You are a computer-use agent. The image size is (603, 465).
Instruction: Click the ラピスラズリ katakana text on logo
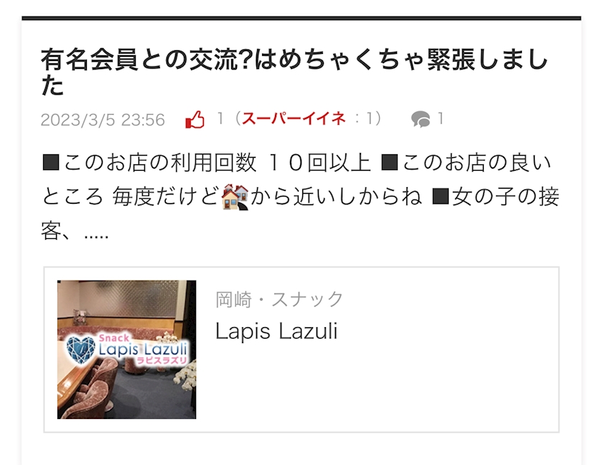click(162, 360)
